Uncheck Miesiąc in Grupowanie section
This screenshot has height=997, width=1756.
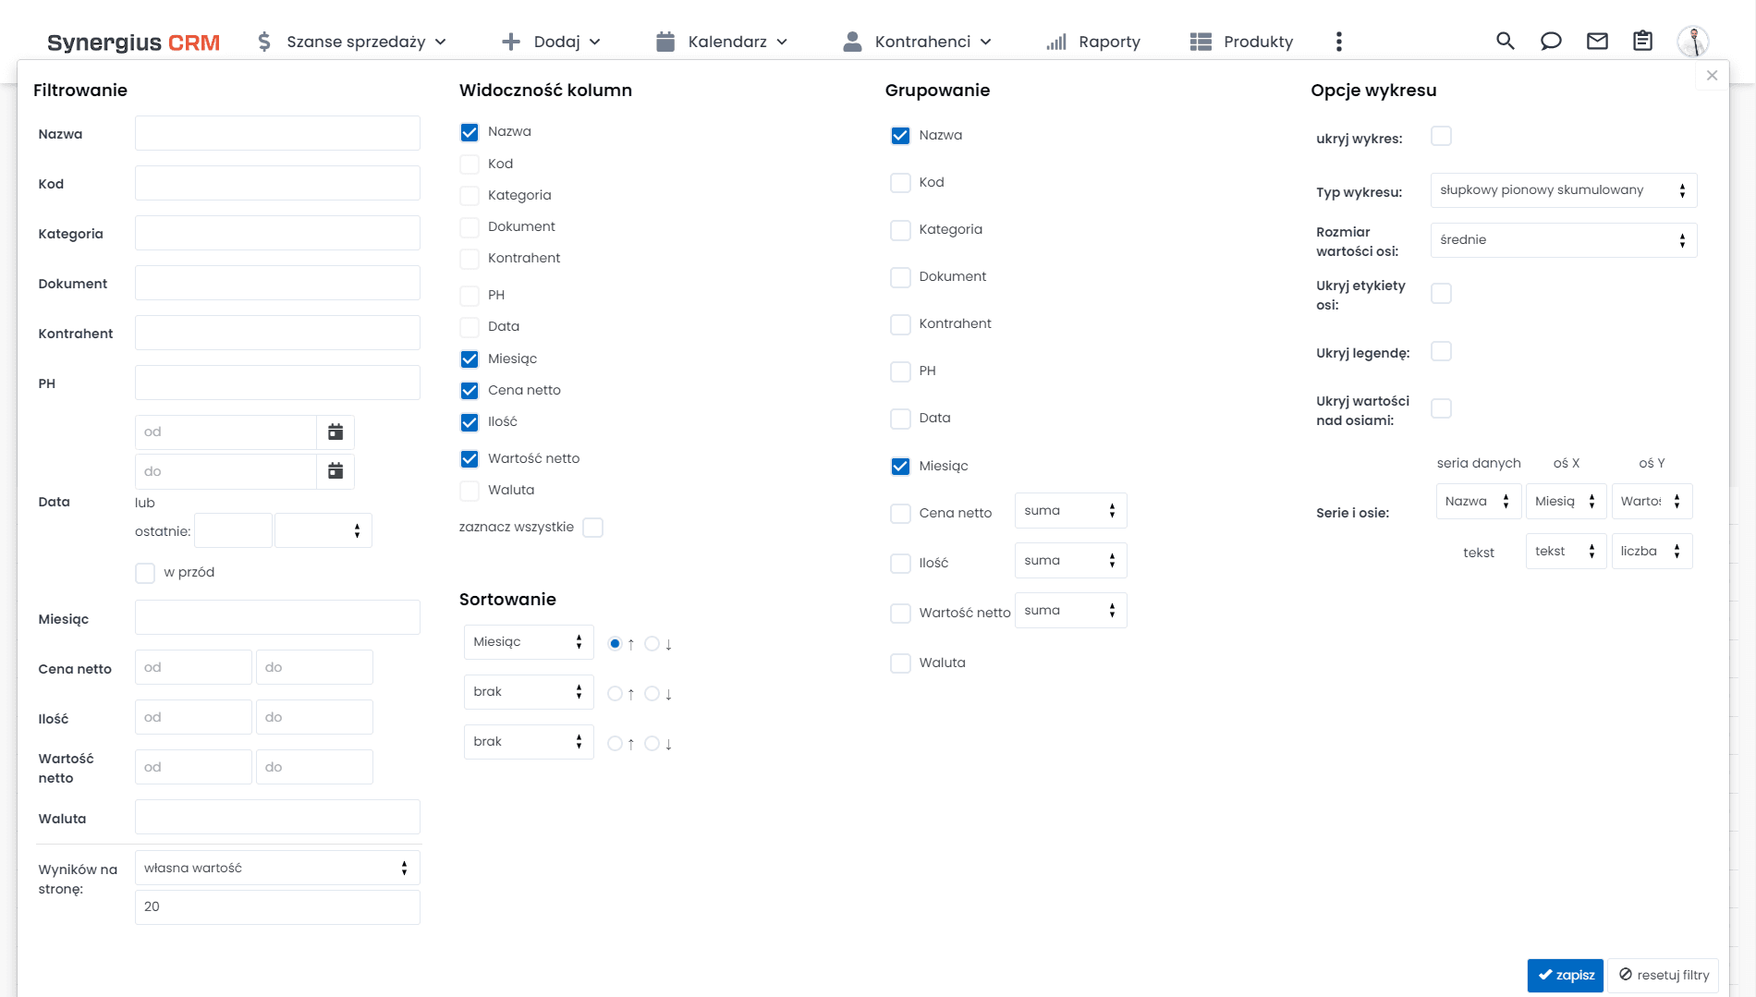tap(900, 466)
